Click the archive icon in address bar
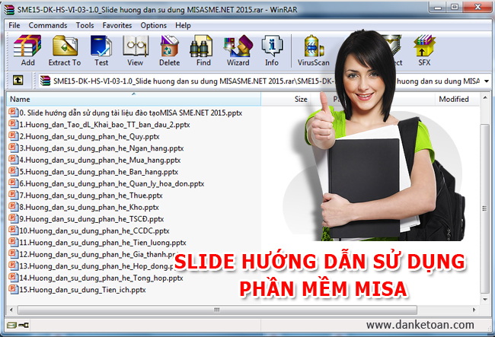Viewport: 495px width, 337px height. point(45,81)
